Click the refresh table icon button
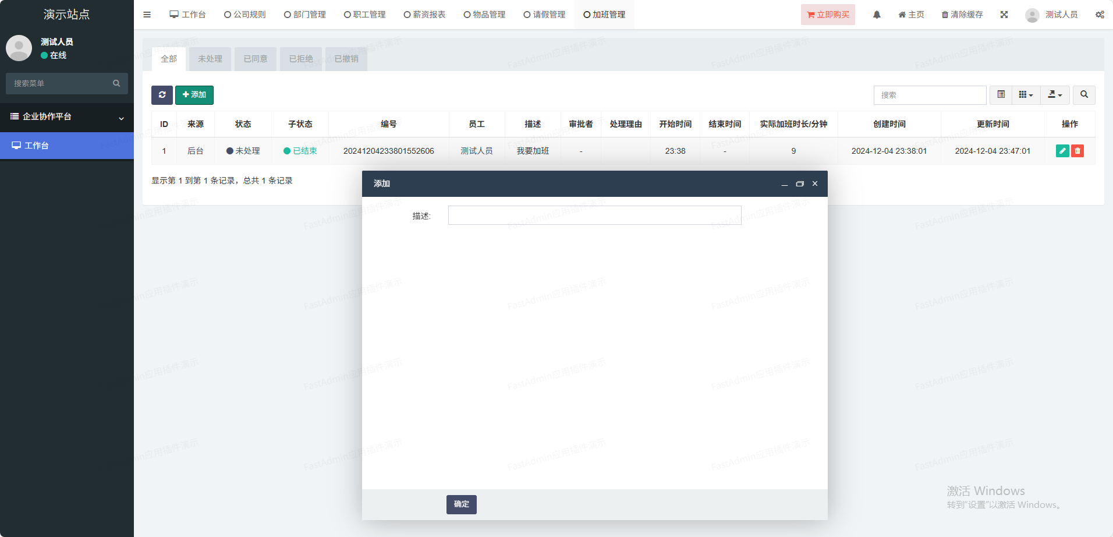1113x537 pixels. point(162,95)
